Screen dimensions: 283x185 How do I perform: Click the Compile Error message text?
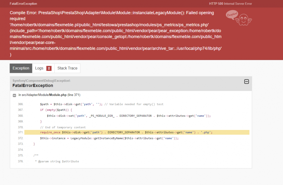coord(115,34)
